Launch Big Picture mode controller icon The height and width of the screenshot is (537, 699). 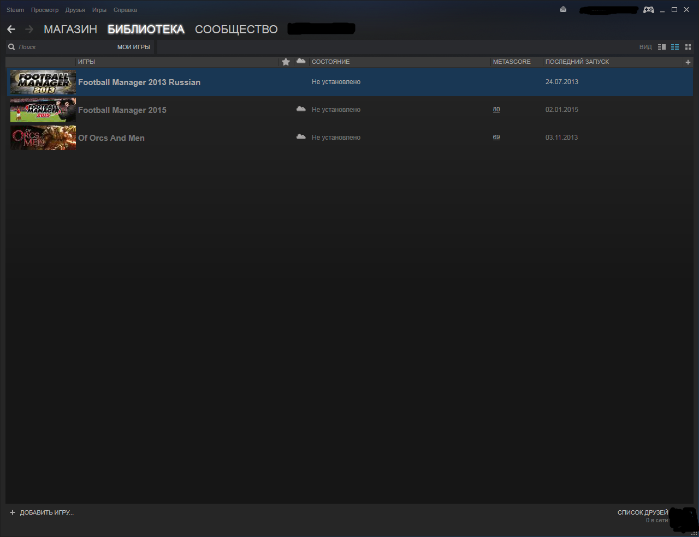click(649, 10)
